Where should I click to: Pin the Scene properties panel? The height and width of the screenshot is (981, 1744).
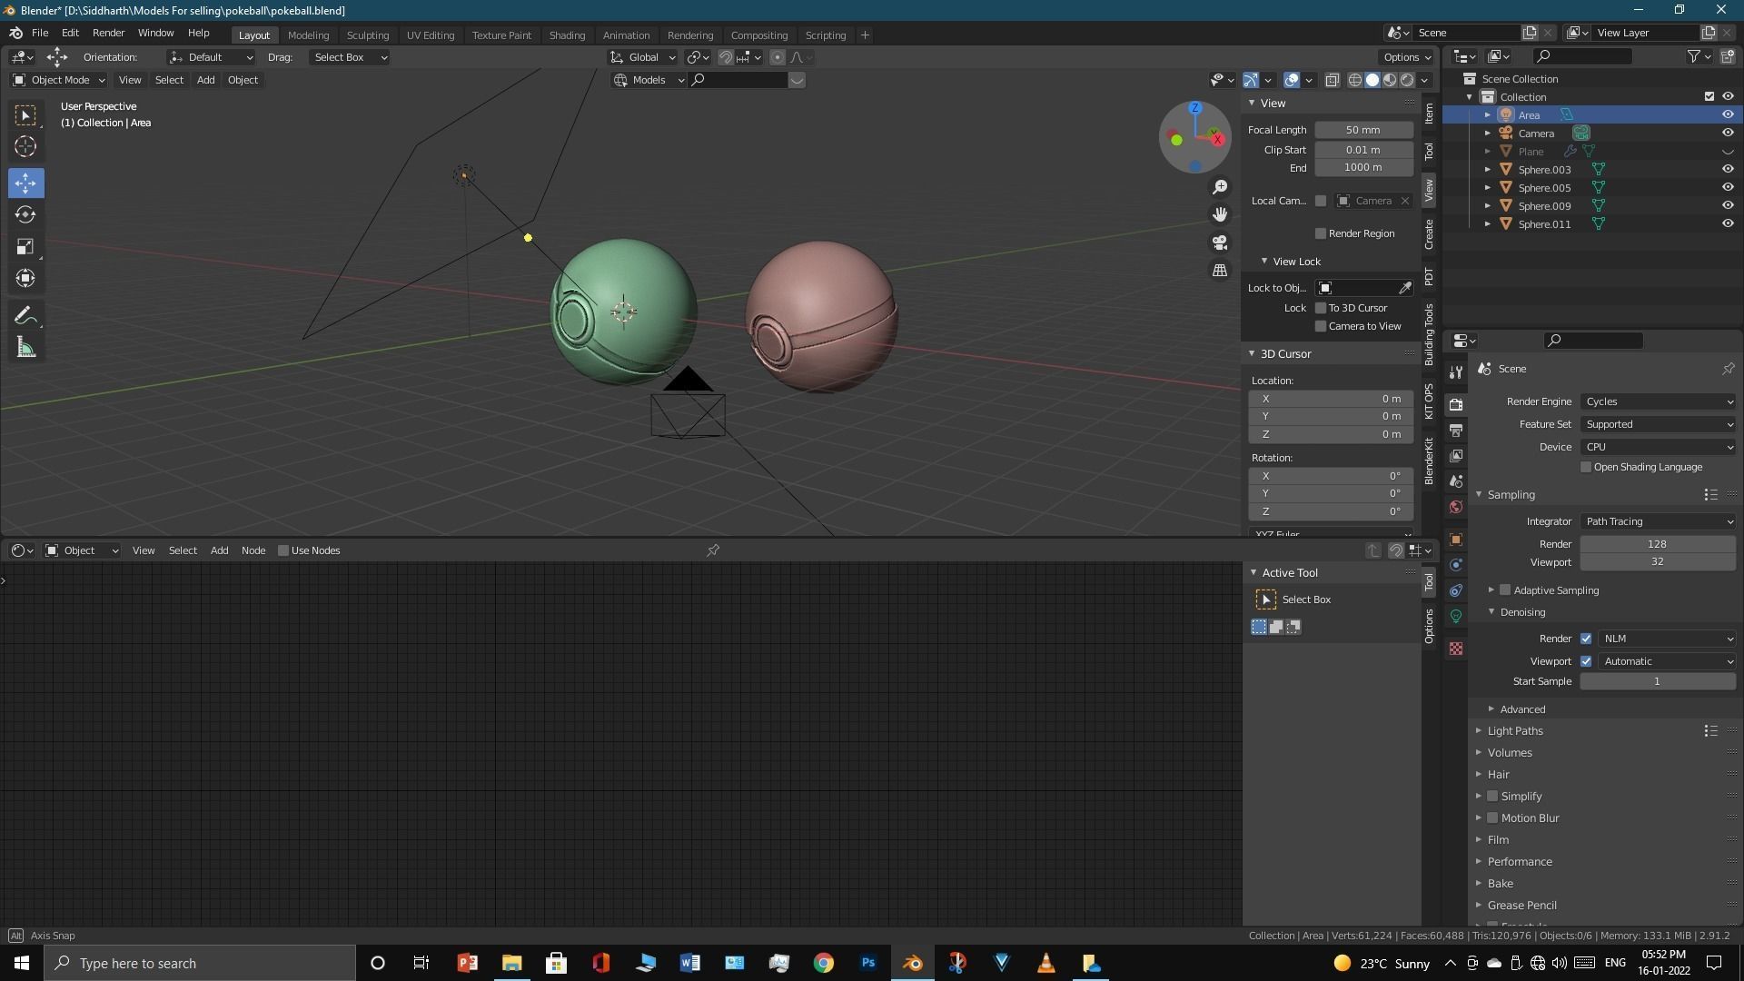click(x=1728, y=369)
